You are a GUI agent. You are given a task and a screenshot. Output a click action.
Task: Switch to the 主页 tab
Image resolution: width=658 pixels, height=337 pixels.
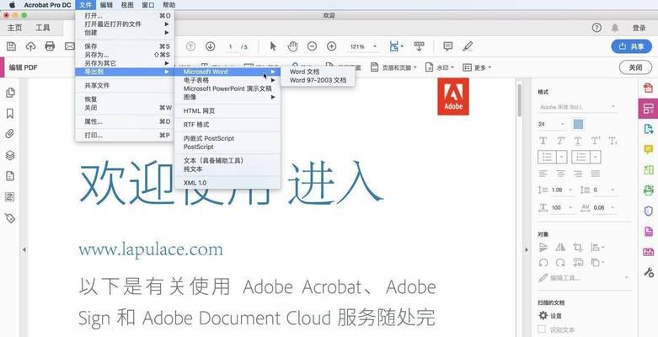(14, 28)
